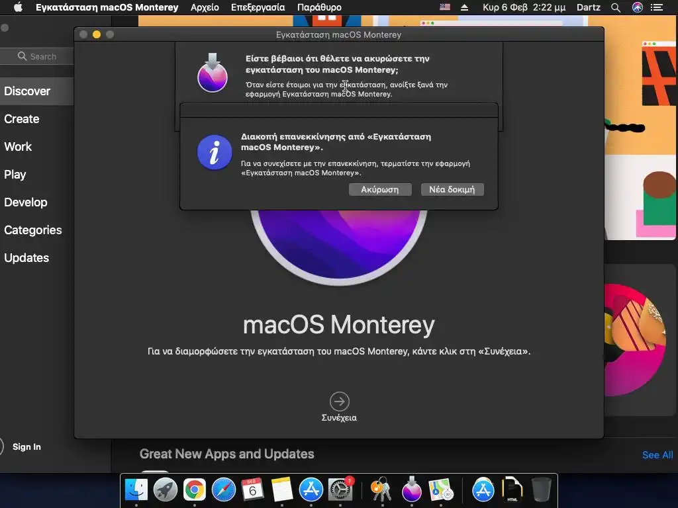Screen dimensions: 678x508
Task: Select Categories in App Store sidebar
Action: 33,230
